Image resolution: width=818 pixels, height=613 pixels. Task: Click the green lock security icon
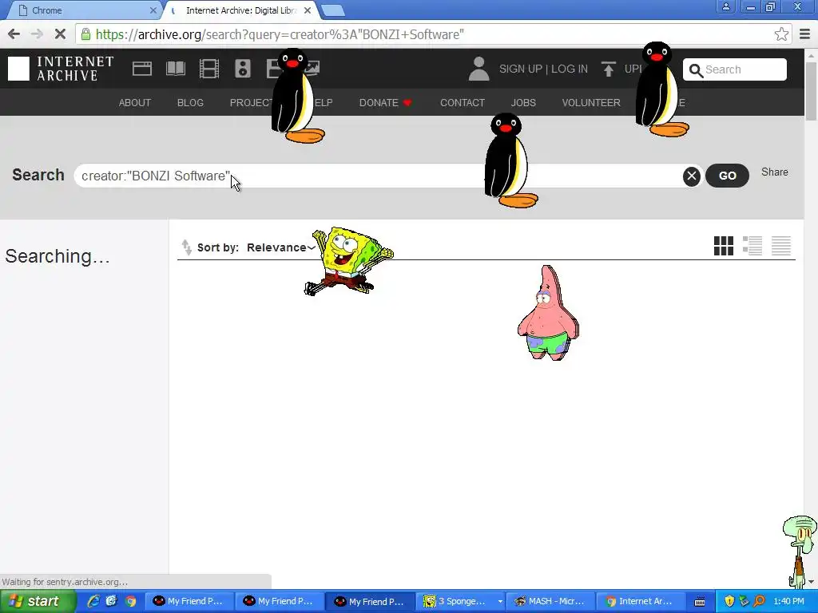[85, 34]
